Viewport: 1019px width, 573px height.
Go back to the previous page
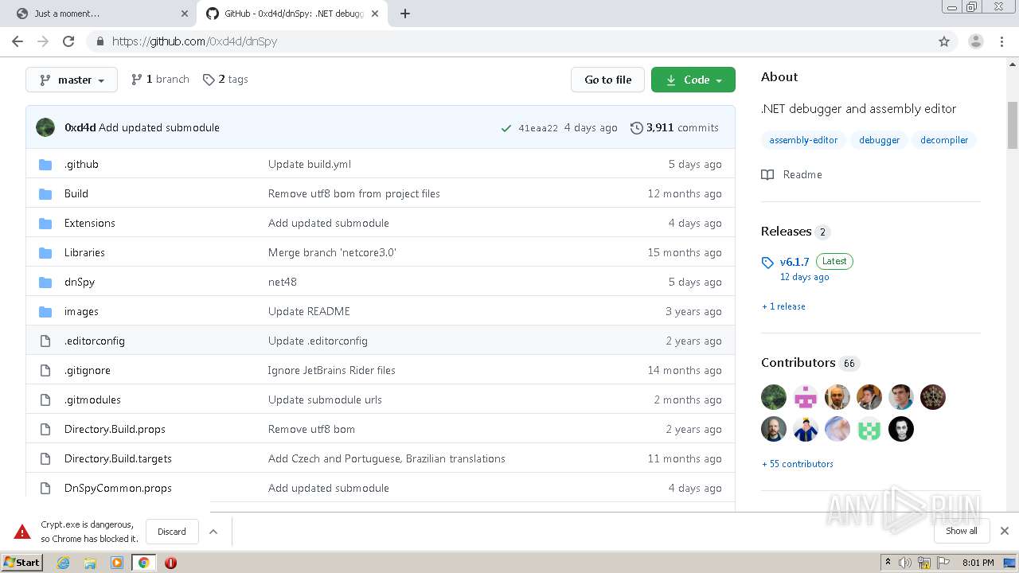pyautogui.click(x=18, y=41)
